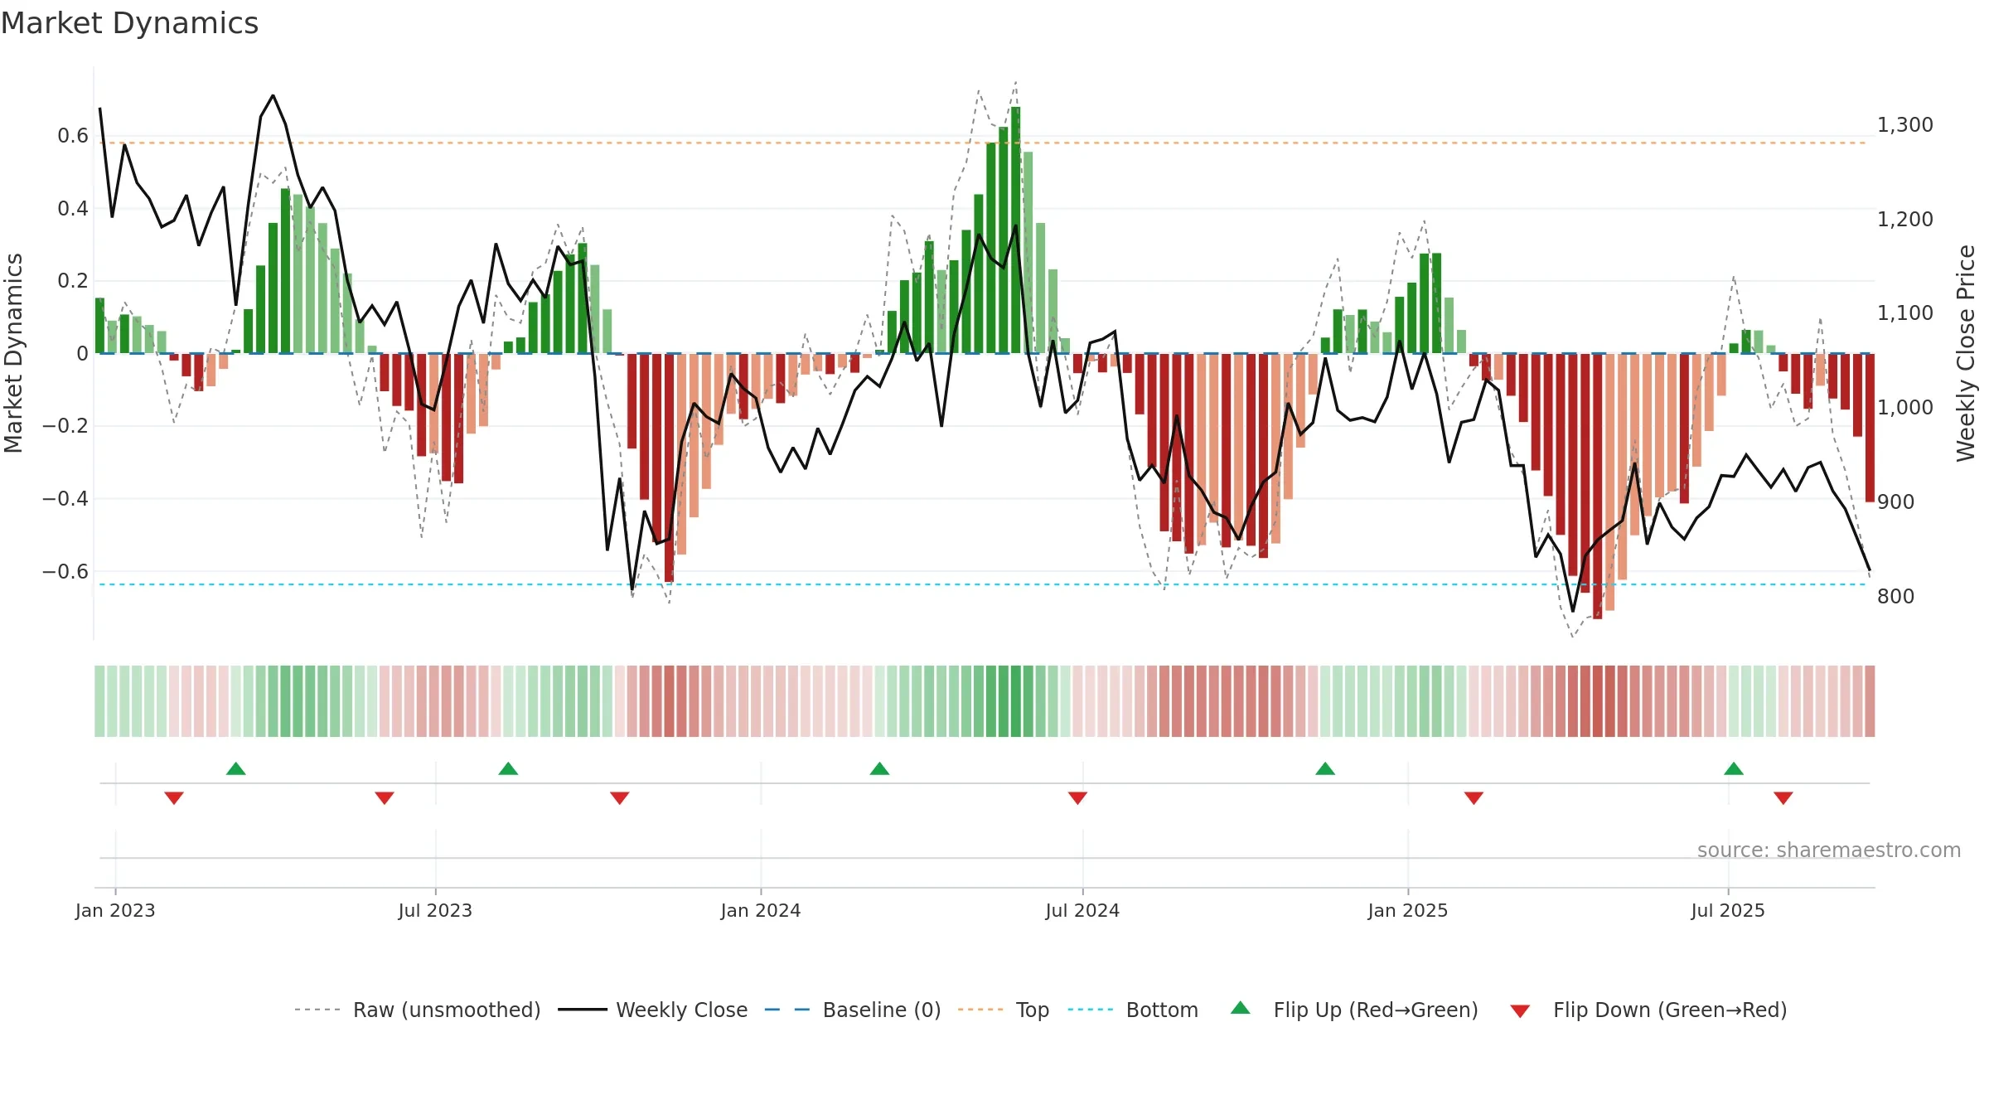Viewport: 1989px width, 1119px height.
Task: Click the 1,300 price axis tick
Action: point(1904,125)
